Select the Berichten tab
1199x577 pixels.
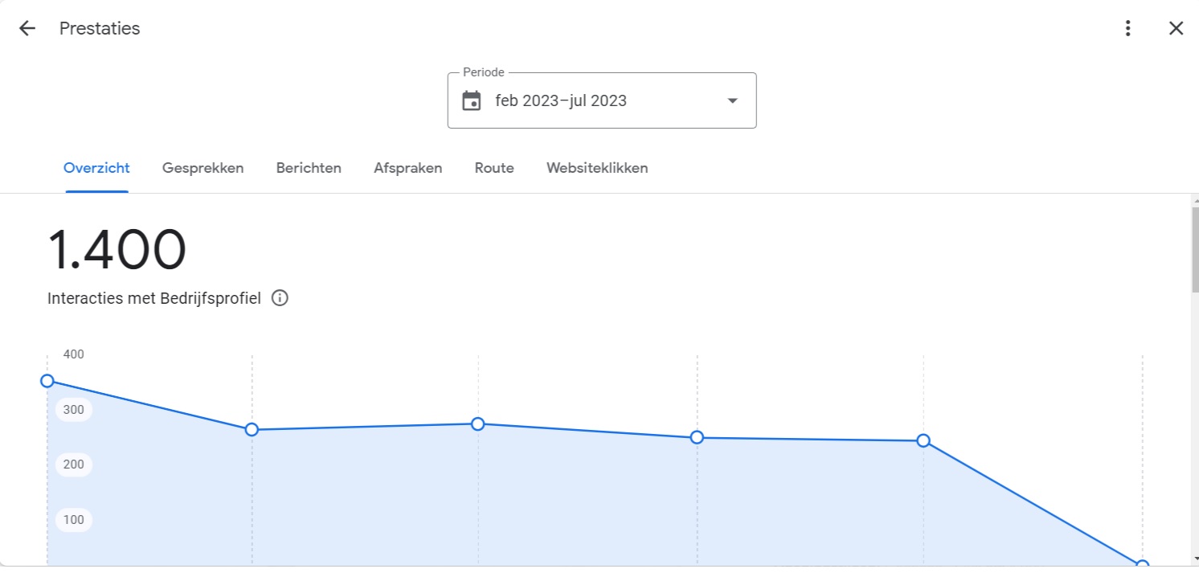tap(309, 168)
